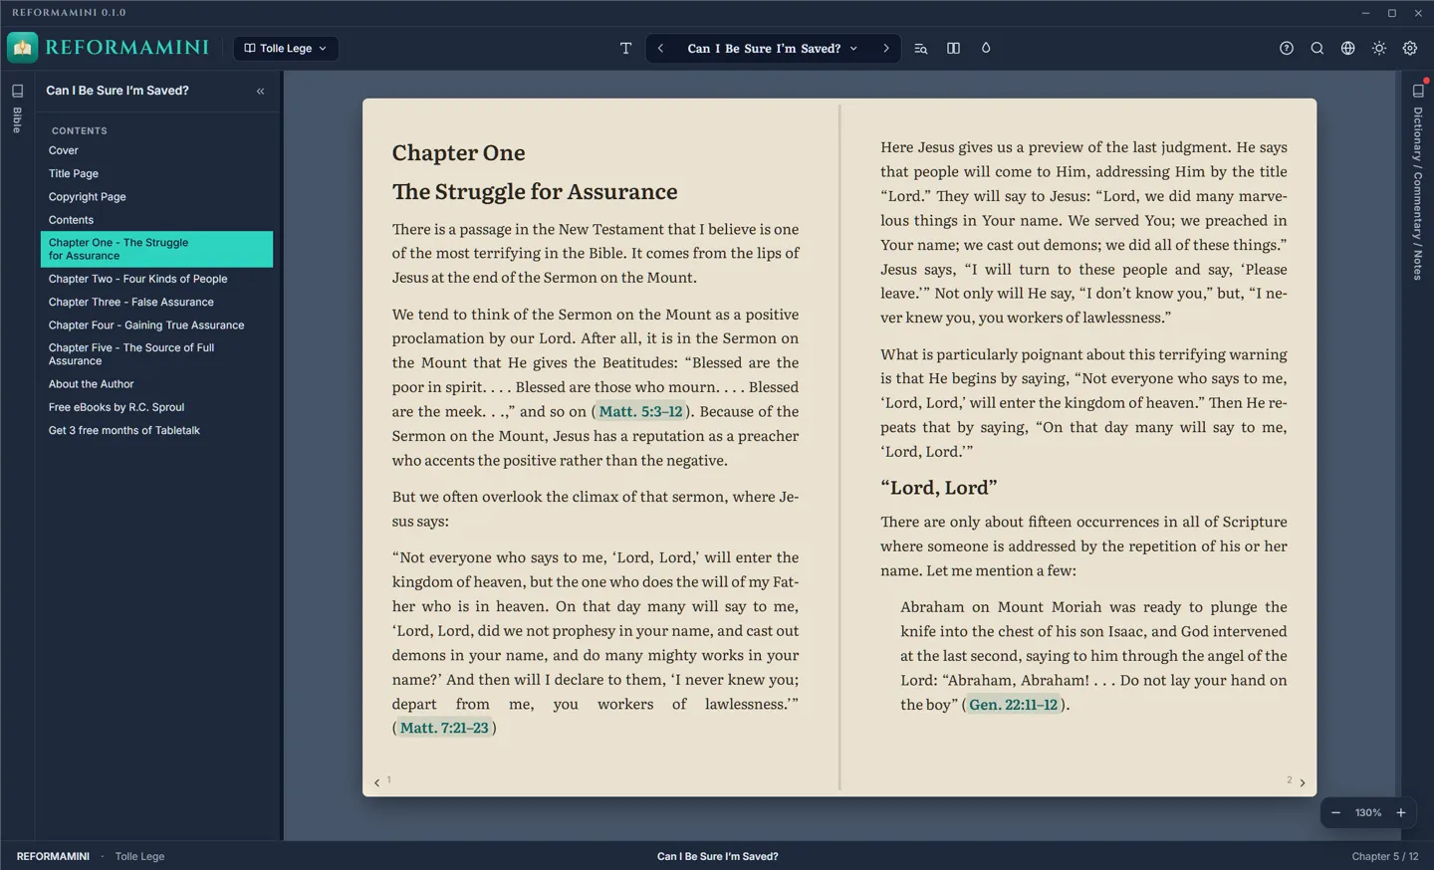
Task: Click the 130% zoom level value
Action: click(x=1368, y=813)
